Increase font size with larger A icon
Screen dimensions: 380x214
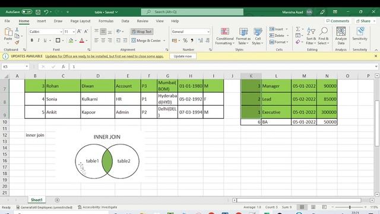[x=79, y=32]
